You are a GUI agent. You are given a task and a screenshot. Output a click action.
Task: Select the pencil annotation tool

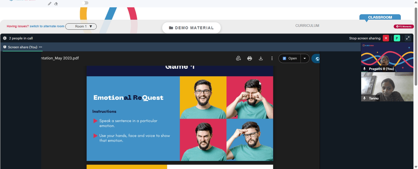pyautogui.click(x=50, y=4)
